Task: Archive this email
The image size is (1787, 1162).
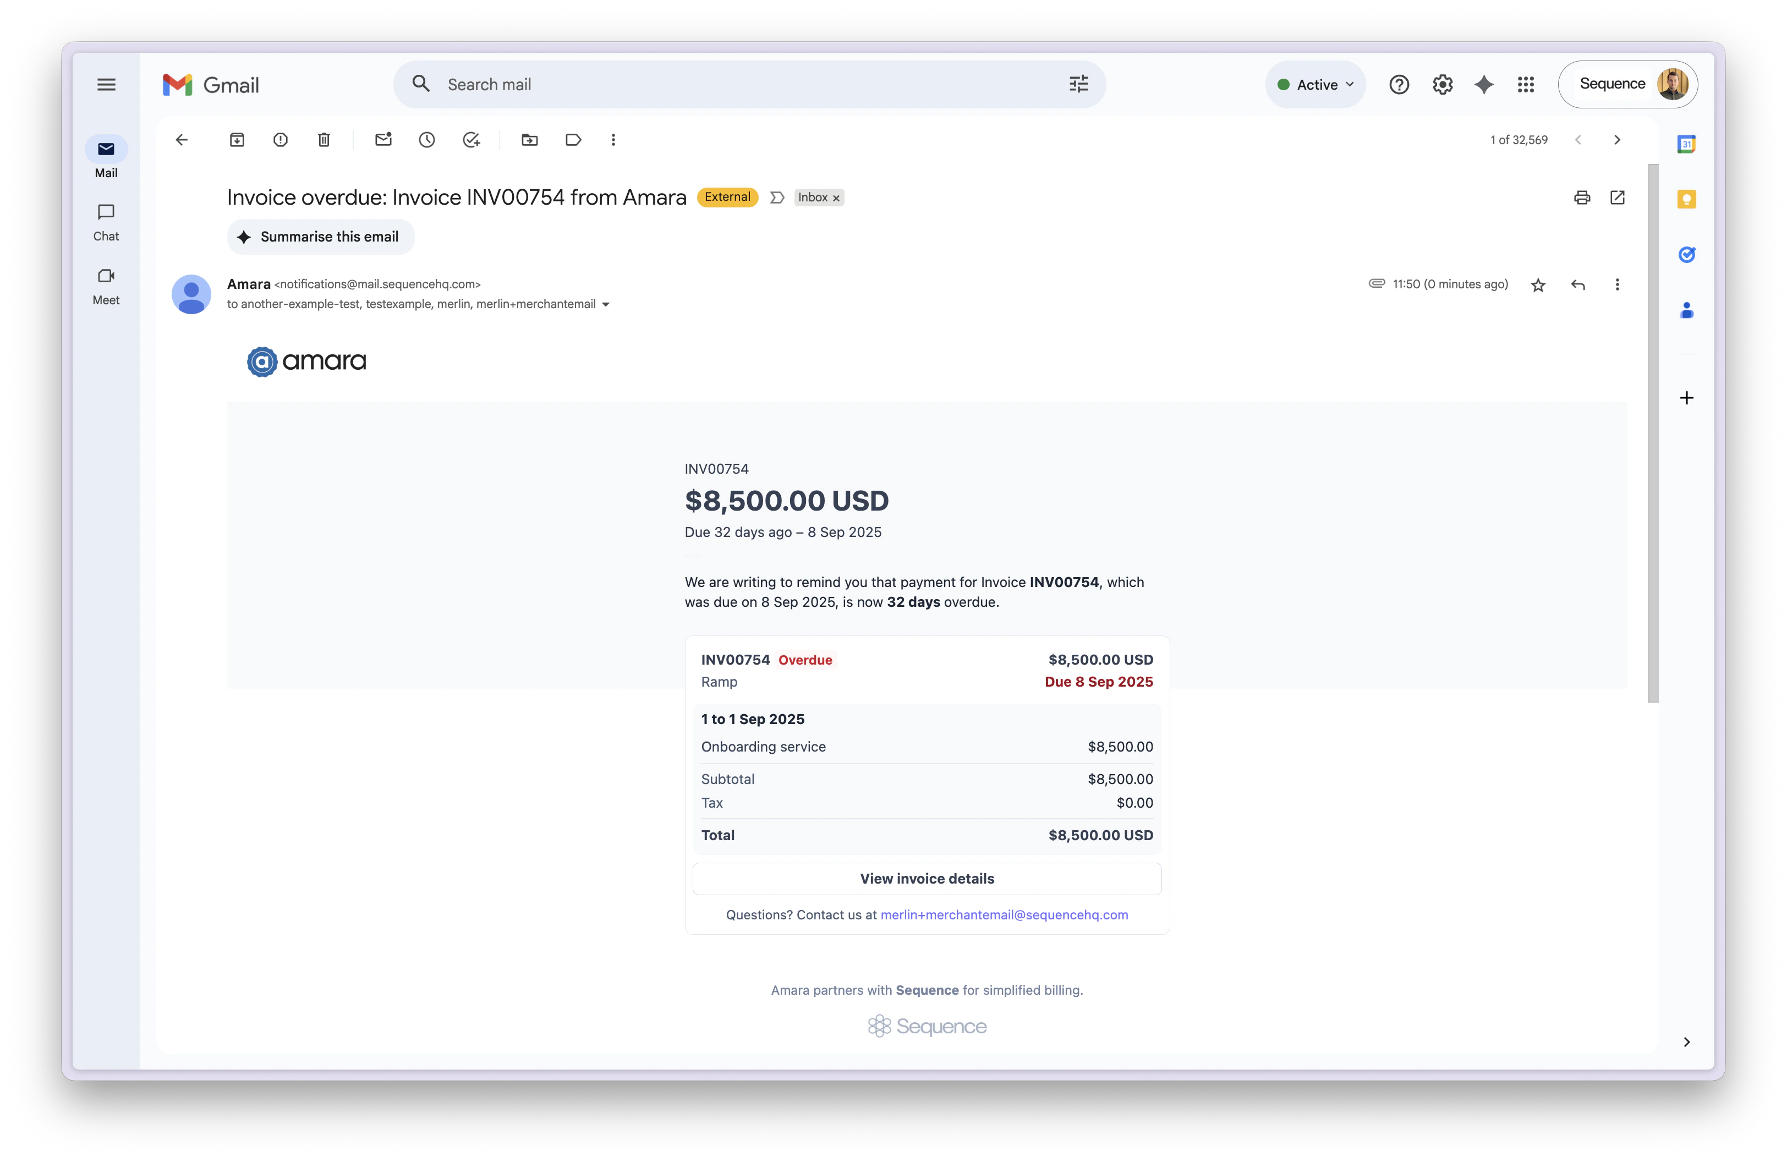Action: point(237,140)
